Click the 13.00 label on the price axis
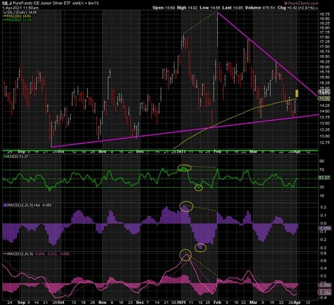This screenshot has width=334, height=305. point(325,136)
